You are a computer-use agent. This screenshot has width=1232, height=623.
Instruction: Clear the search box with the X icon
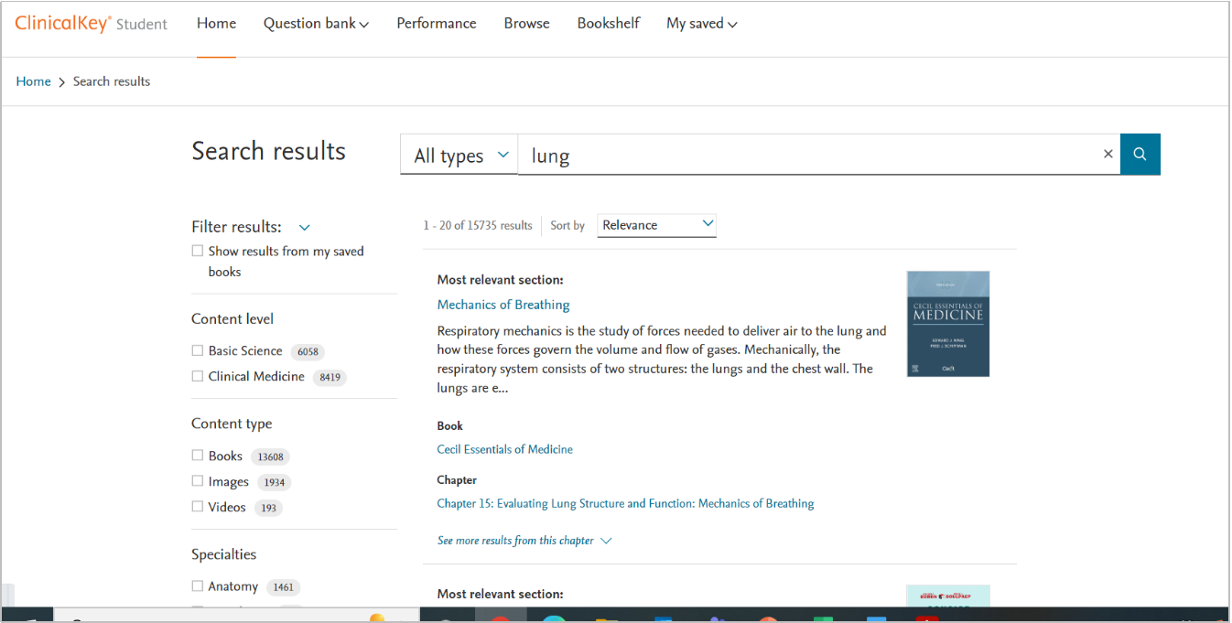click(1108, 154)
